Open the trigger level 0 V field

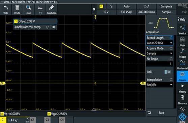point(106,12)
